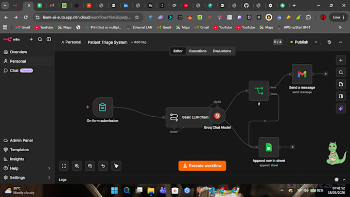Bookmark this page with star icon

tap(137, 17)
